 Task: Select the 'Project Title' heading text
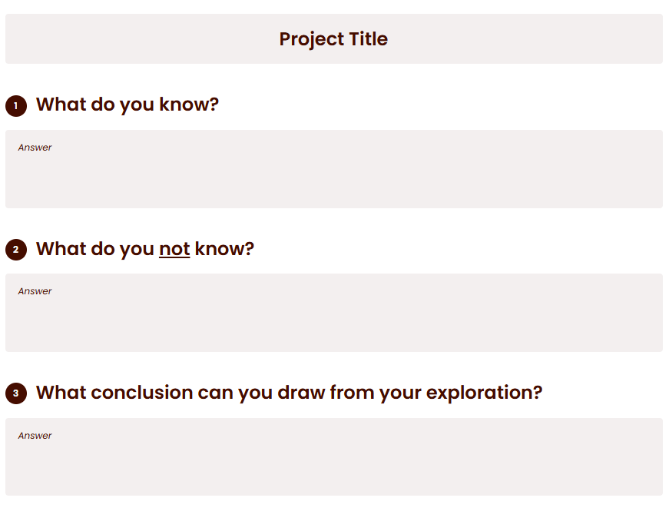[x=333, y=39]
